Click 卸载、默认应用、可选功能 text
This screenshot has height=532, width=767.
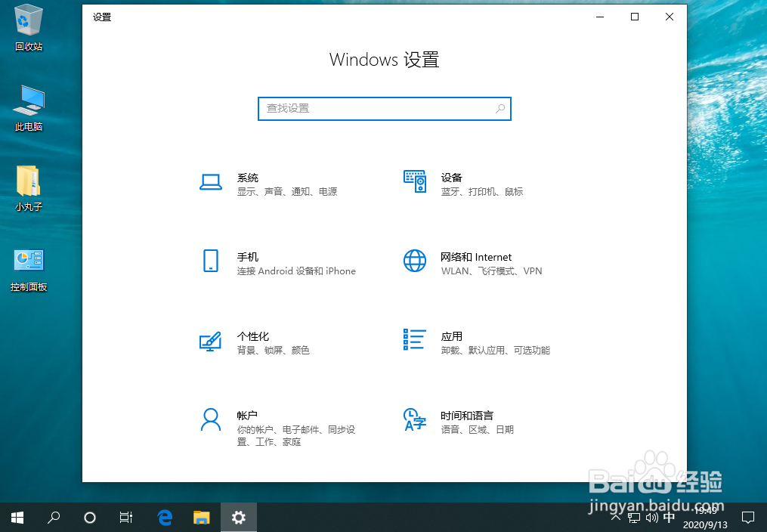(496, 350)
